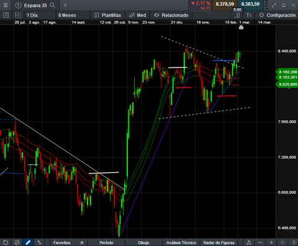This screenshot has height=246, width=298.
Task: Add a new chart tab with plus icon
Action: pyautogui.click(x=65, y=6)
